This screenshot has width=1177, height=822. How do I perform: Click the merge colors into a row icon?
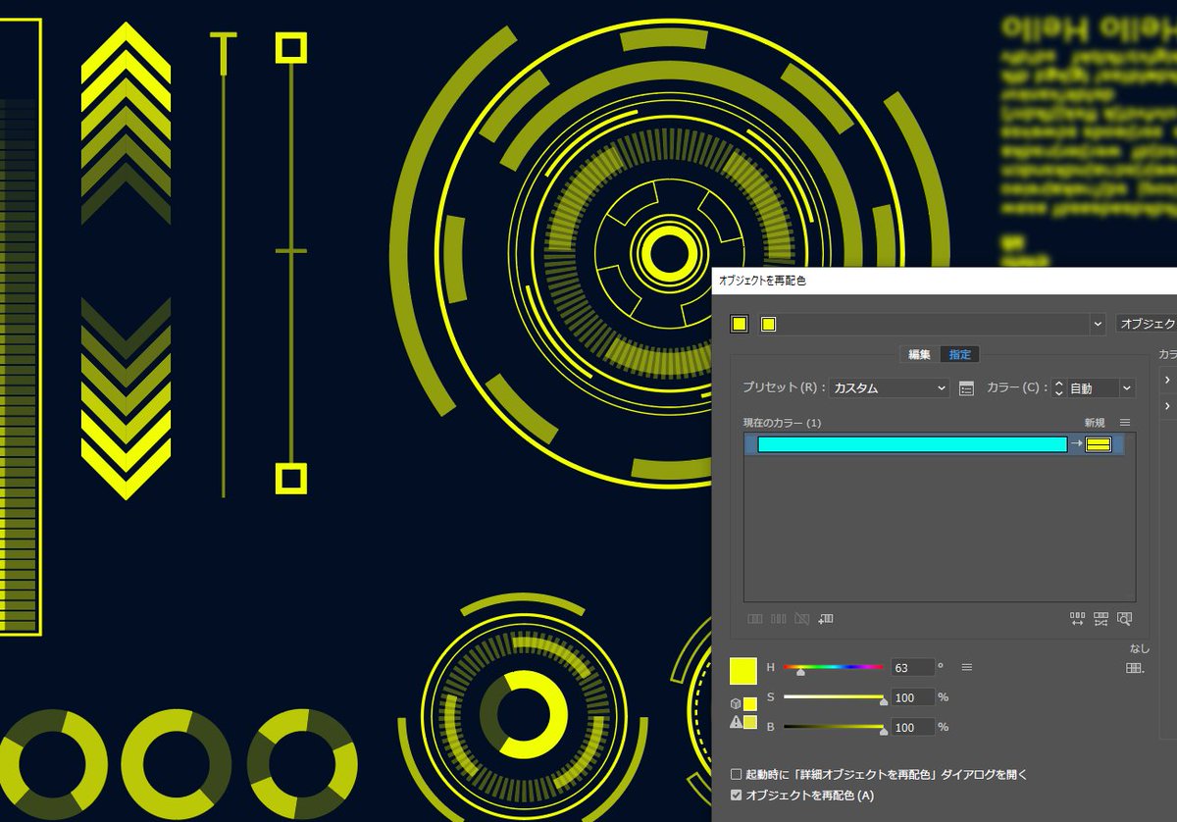(x=755, y=619)
